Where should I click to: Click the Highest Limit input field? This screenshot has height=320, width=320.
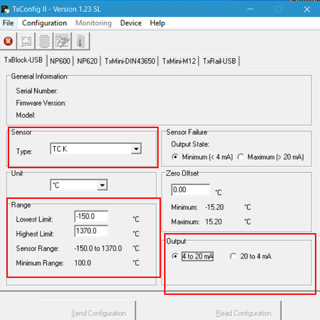(91, 231)
